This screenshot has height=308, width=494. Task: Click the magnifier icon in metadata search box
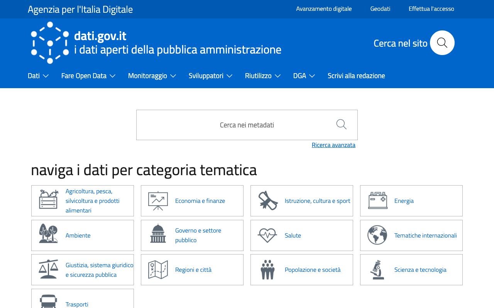click(x=342, y=124)
